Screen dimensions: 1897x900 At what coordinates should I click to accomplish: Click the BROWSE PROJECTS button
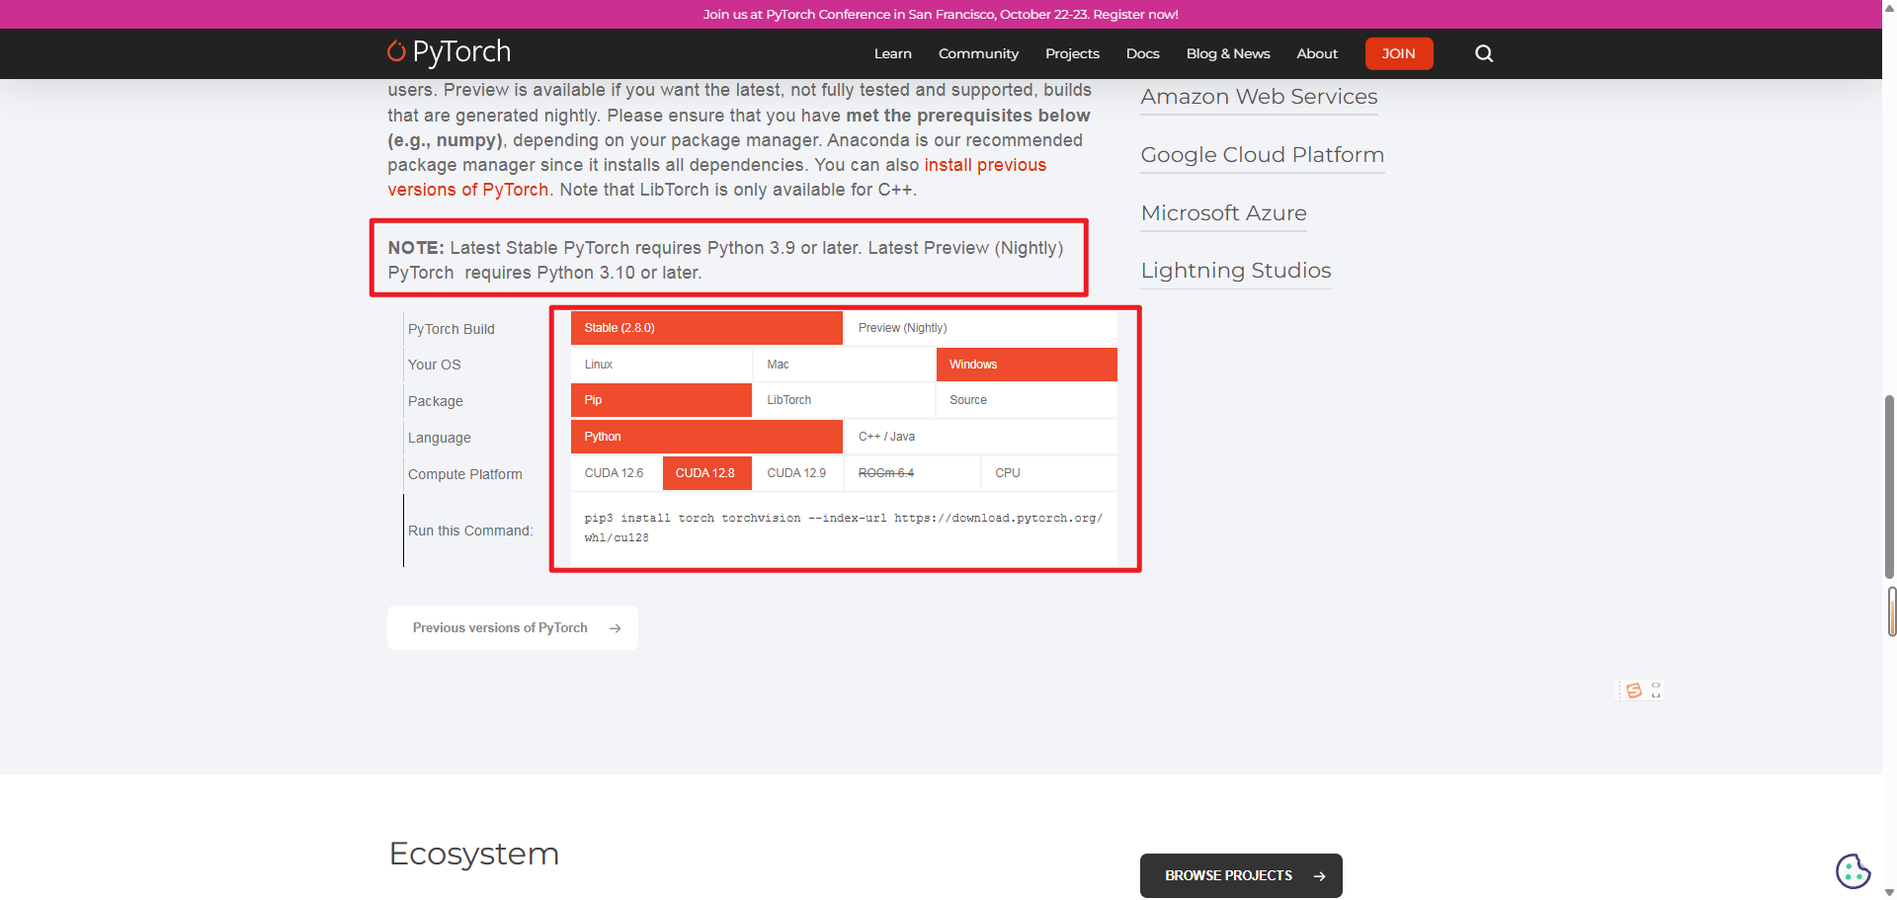coord(1241,876)
